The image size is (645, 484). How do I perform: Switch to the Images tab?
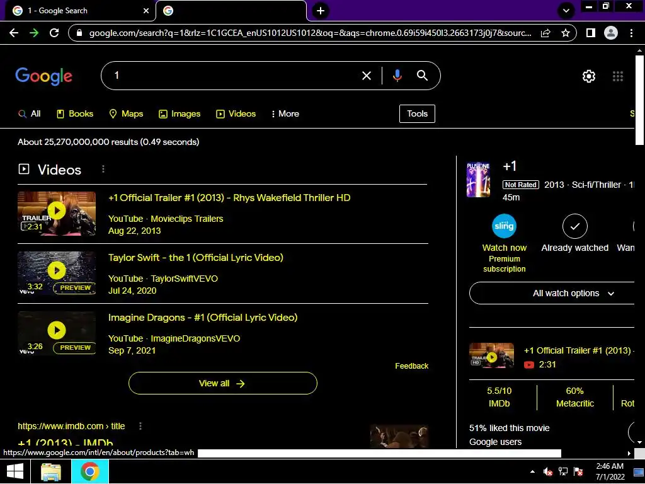180,113
